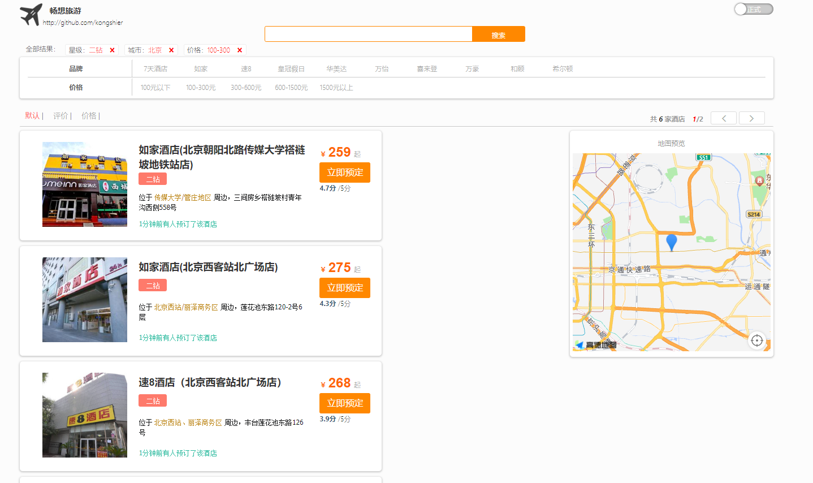Select the 希尔顿 brand filter
The height and width of the screenshot is (483, 813).
pyautogui.click(x=562, y=68)
